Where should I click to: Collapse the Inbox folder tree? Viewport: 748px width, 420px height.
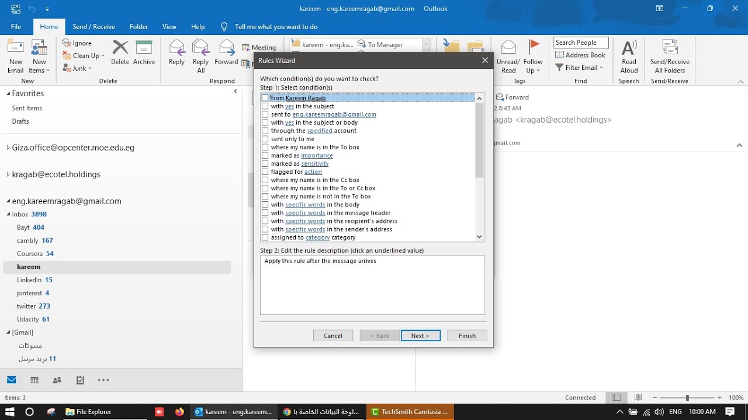pyautogui.click(x=8, y=214)
